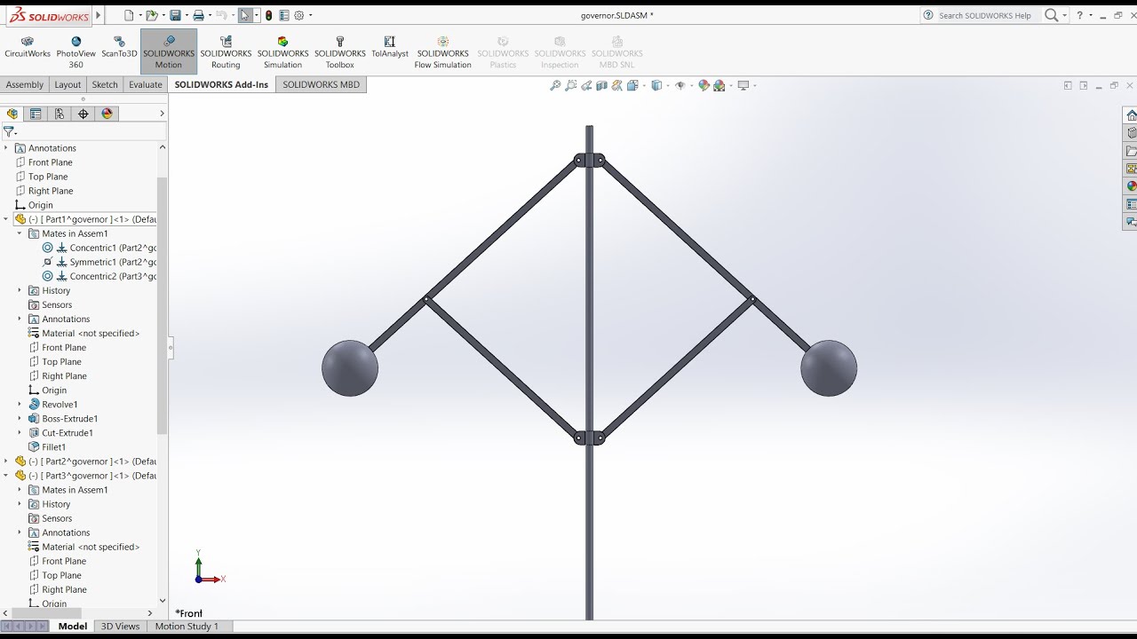Switch to the Motion Study 1 tab
This screenshot has width=1137, height=639.
pyautogui.click(x=187, y=627)
